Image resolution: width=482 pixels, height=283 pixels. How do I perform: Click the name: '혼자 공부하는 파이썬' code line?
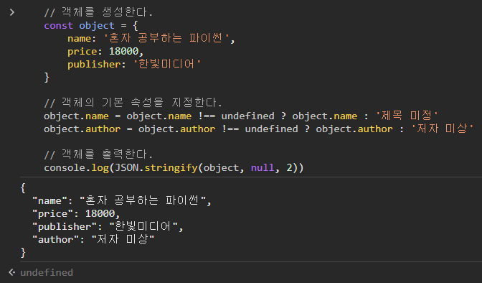click(x=151, y=39)
